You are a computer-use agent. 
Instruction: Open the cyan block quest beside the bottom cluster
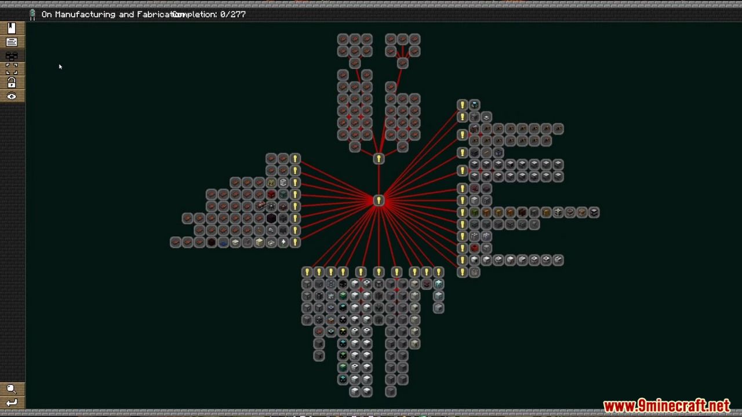click(x=439, y=284)
